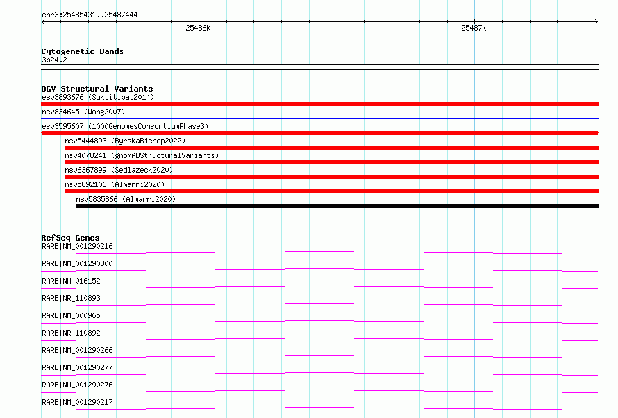Select the RefSeq Genes track heading
This screenshot has height=418, width=618.
70,238
